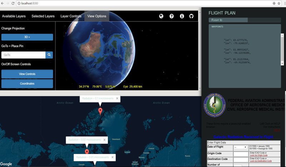Open the Layer Controls tab

[x=71, y=16]
